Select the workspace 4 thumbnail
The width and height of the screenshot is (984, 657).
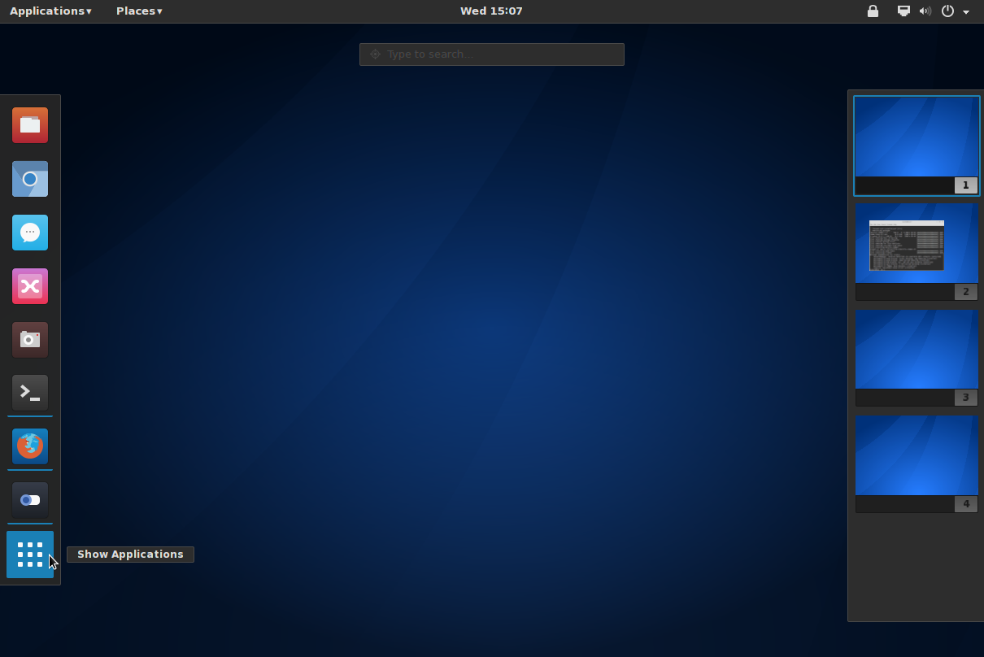917,456
